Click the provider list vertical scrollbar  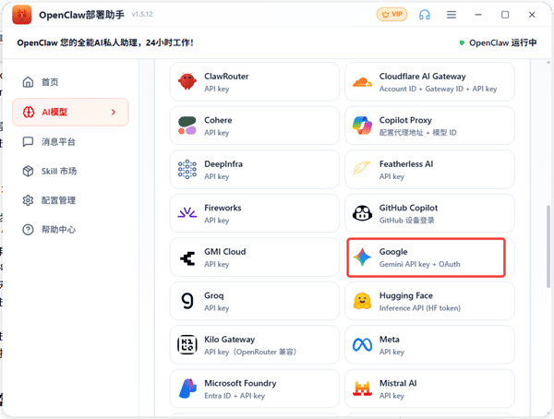pos(548,246)
